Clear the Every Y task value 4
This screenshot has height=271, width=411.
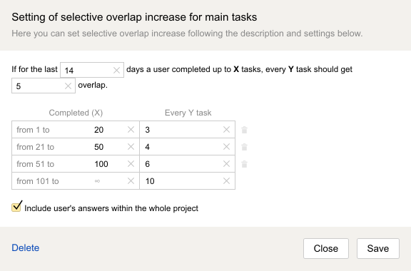coord(226,146)
